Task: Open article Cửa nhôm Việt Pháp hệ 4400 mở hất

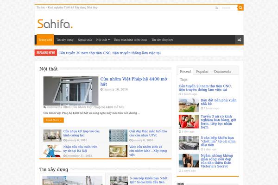Action: tap(134, 81)
